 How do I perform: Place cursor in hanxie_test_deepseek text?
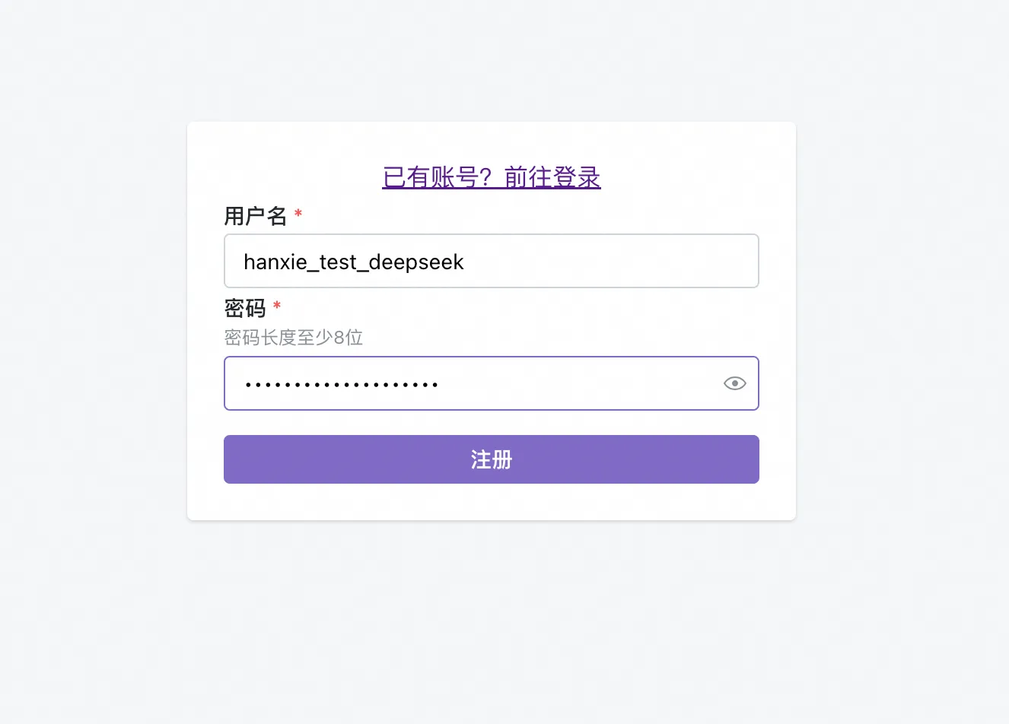(x=353, y=262)
